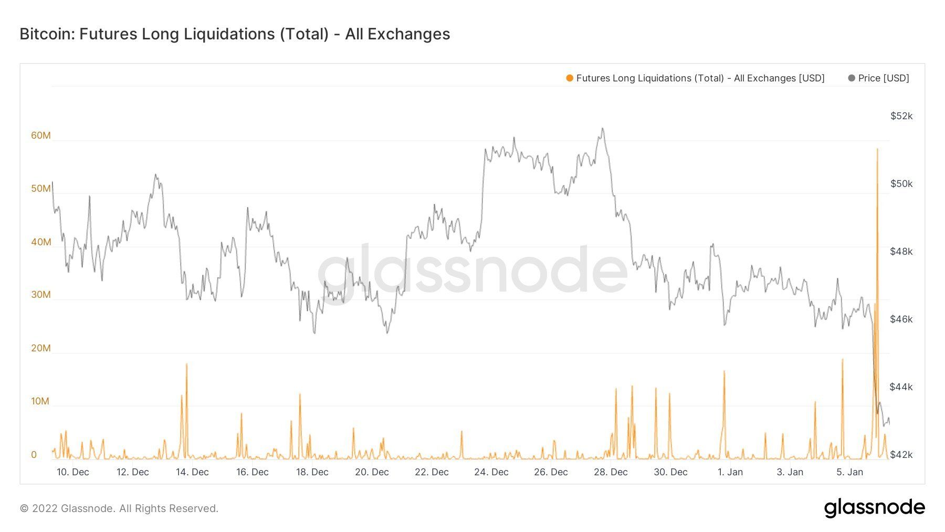Click the glassnode watermark in chart center
This screenshot has width=945, height=532.
(x=472, y=270)
